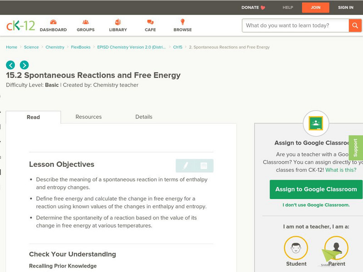The height and width of the screenshot is (272, 363).
Task: Select the Groups icon
Action: [x=85, y=21]
